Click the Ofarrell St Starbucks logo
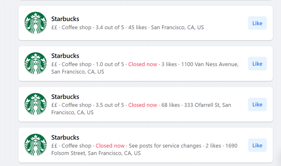281x166 pixels. tap(35, 104)
